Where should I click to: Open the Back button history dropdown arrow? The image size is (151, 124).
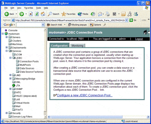pos(16,14)
